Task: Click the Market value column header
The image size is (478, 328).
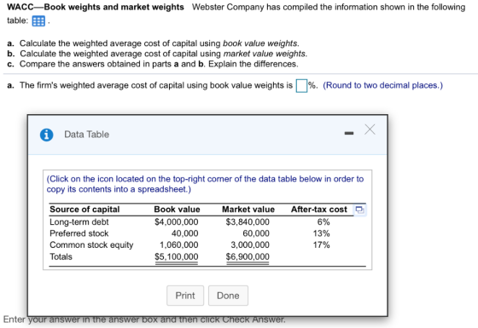Action: [x=248, y=210]
